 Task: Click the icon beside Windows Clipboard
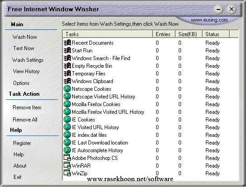point(67,81)
